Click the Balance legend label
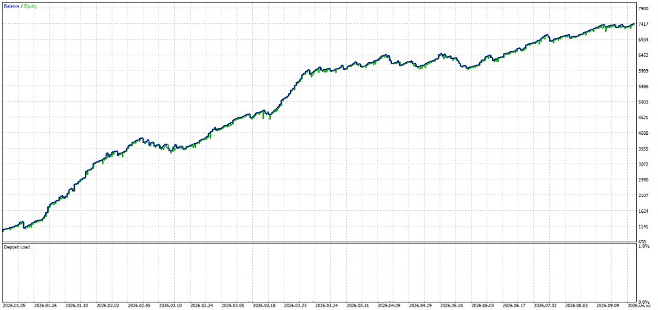 point(12,7)
